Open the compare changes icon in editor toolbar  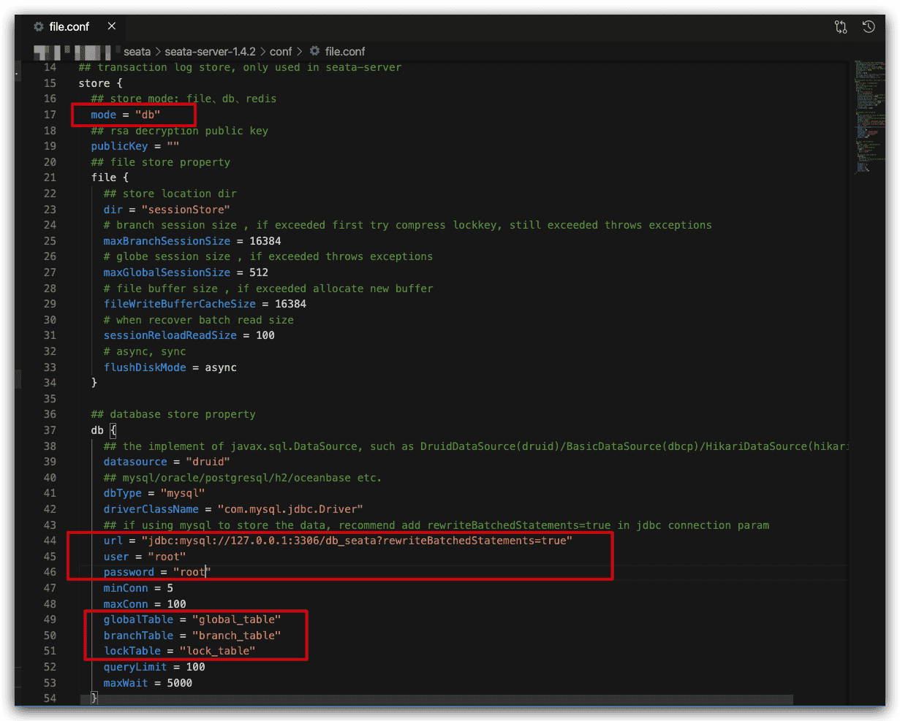(x=841, y=27)
